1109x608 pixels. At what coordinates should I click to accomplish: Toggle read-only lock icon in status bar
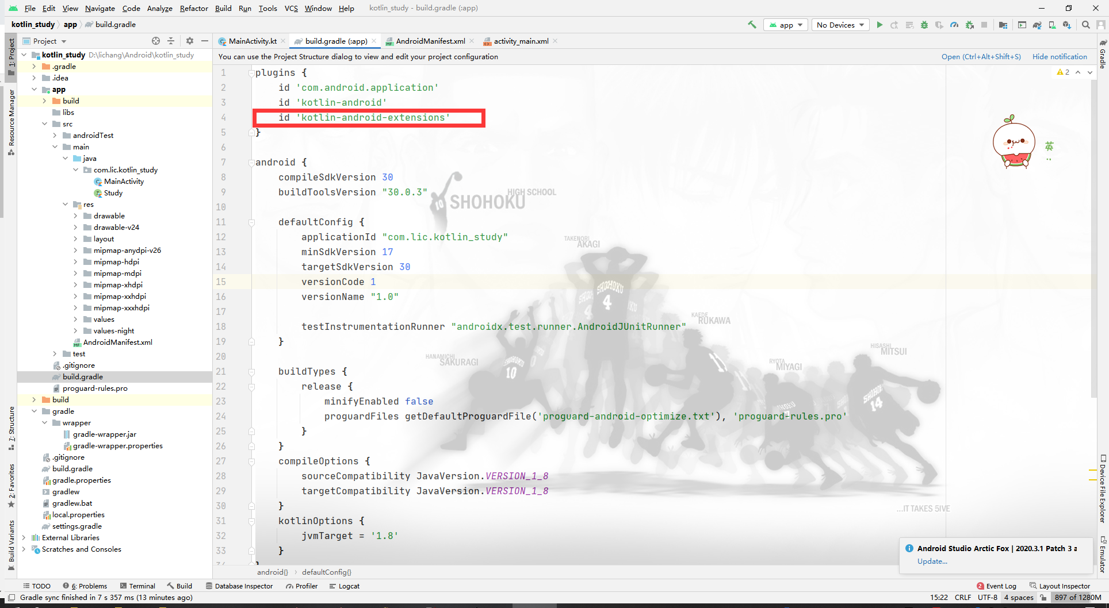tap(1043, 598)
